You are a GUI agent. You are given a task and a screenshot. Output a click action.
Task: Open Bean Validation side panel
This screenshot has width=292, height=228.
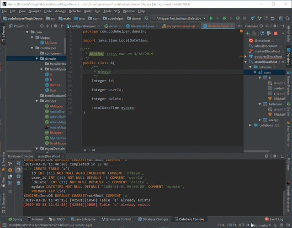point(288,134)
